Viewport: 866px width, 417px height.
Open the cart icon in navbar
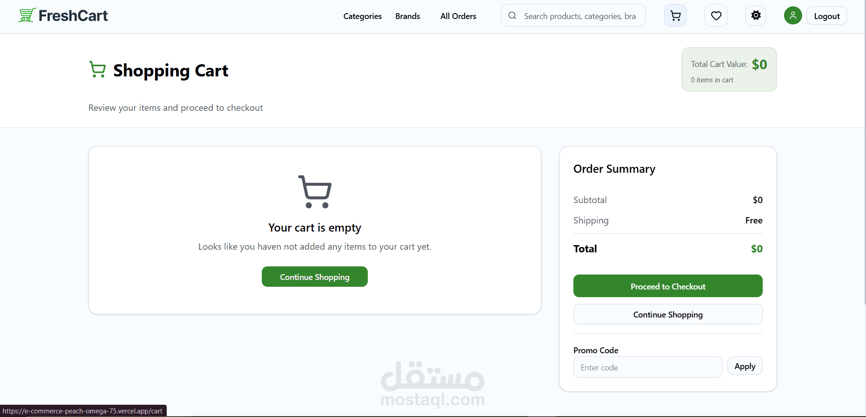(x=675, y=16)
